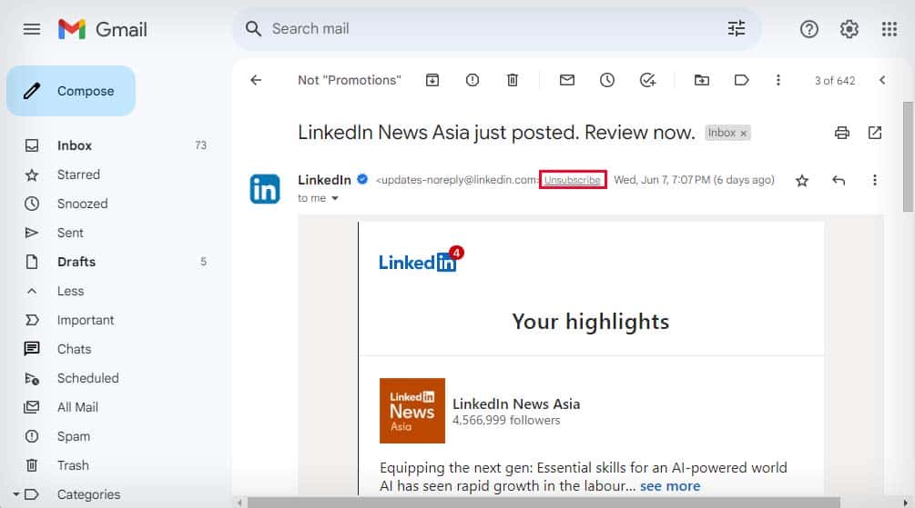Viewport: 915px width, 508px height.
Task: Click LinkedIn News Asia title link
Action: 516,403
